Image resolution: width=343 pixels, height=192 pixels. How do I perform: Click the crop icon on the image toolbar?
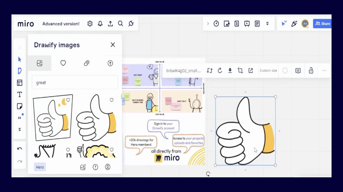point(240,70)
